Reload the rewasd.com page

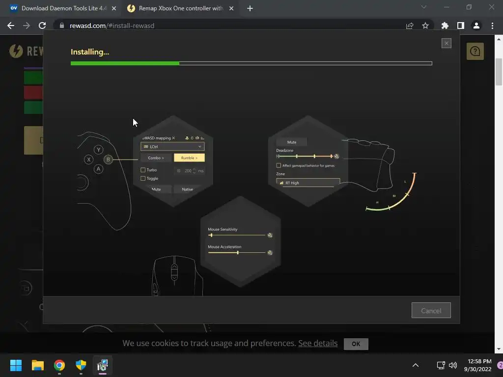tap(42, 26)
